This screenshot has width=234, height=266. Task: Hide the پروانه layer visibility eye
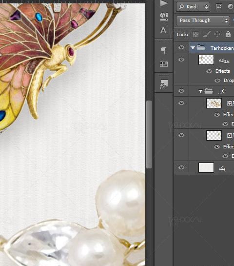click(x=181, y=60)
